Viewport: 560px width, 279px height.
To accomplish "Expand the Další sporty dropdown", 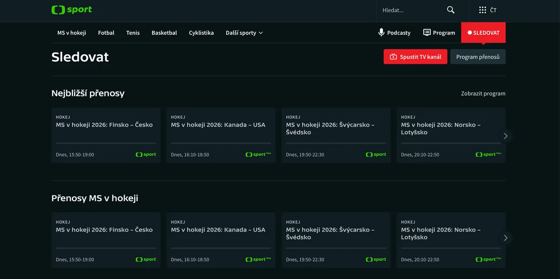I will [245, 33].
